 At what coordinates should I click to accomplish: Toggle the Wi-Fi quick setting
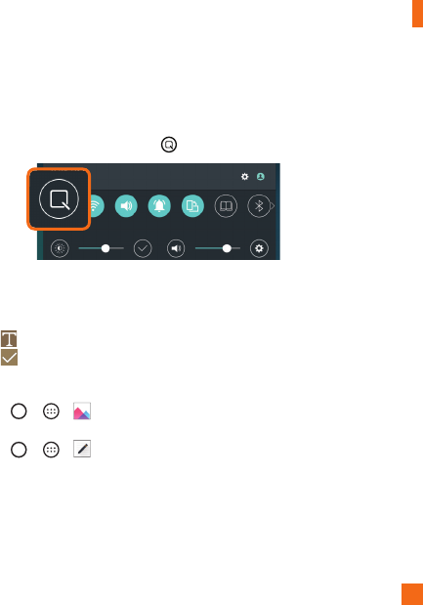pos(96,206)
